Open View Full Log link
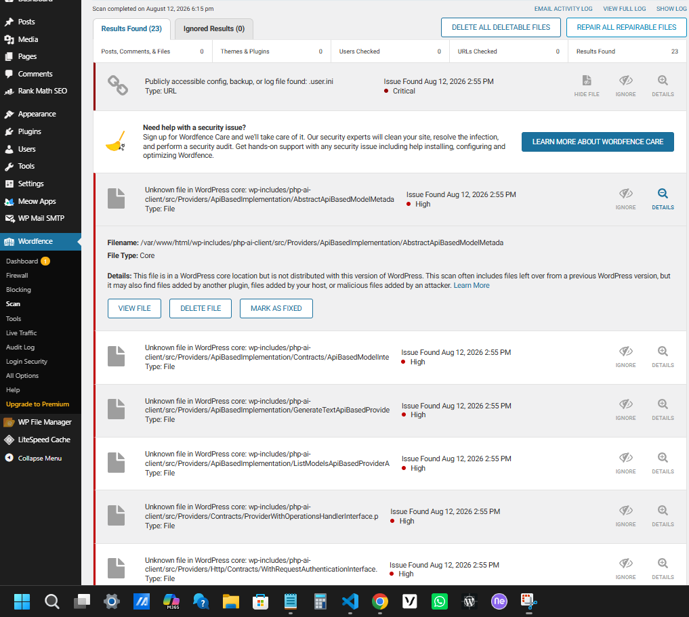 625,9
